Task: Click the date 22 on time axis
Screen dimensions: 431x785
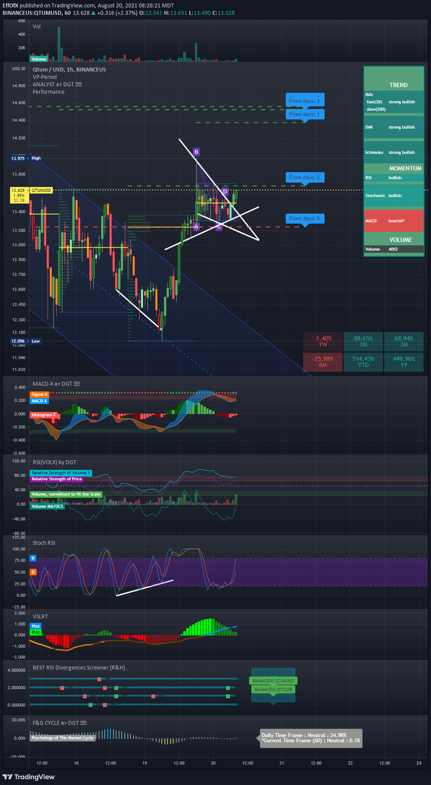Action: 350,763
